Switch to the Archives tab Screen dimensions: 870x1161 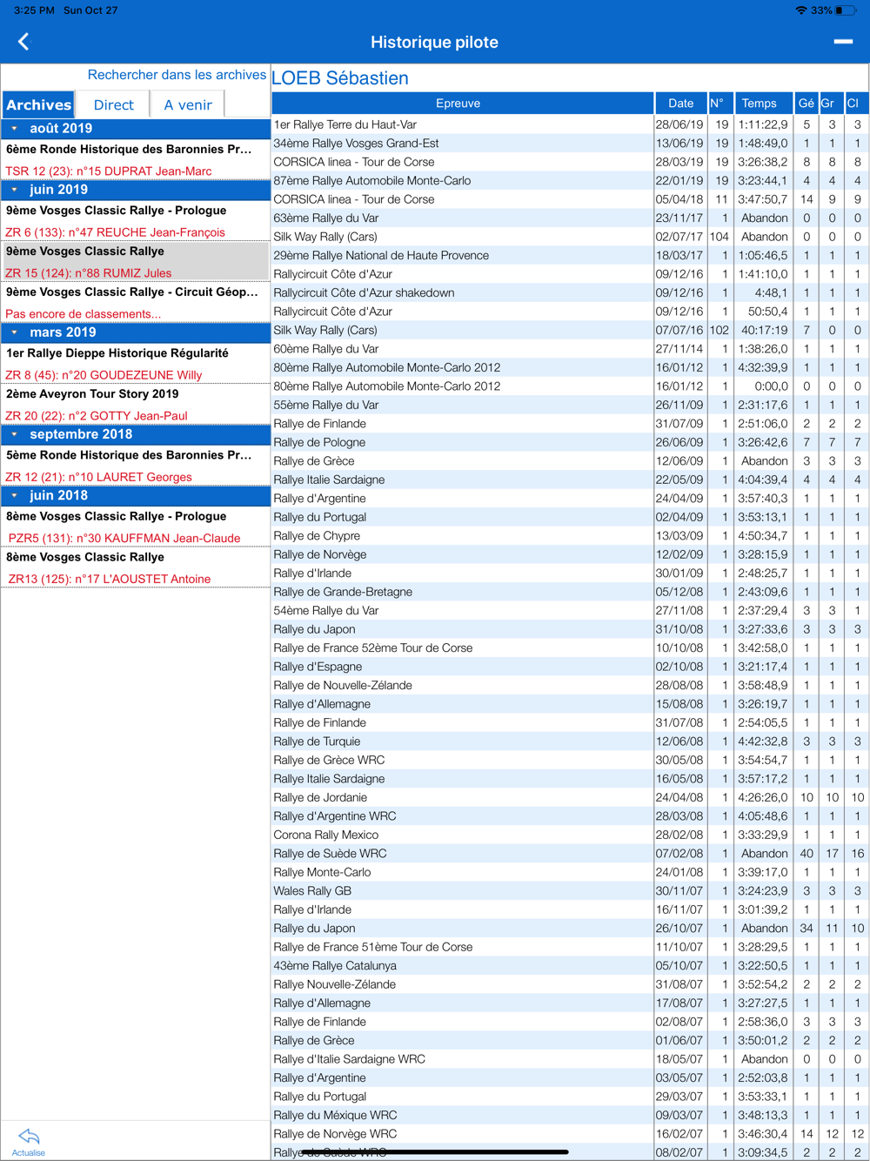39,104
